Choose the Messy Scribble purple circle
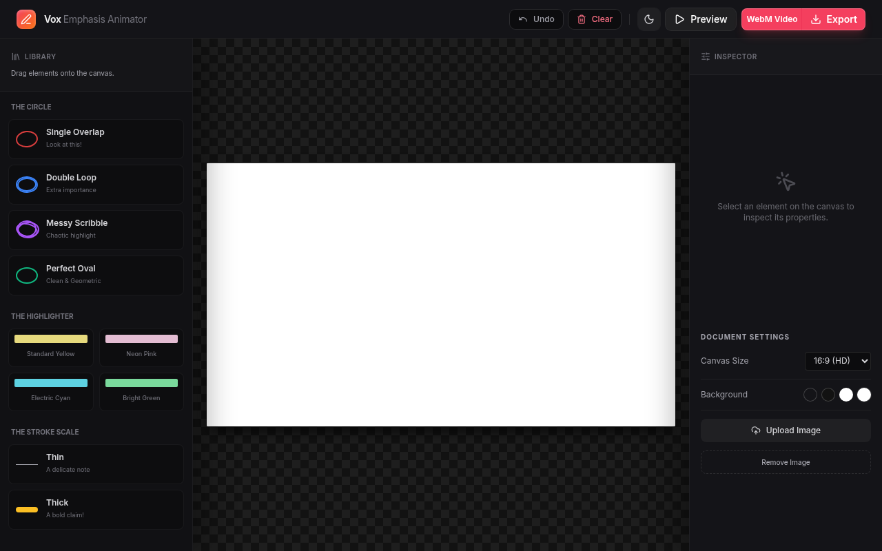The image size is (882, 551). pos(96,230)
